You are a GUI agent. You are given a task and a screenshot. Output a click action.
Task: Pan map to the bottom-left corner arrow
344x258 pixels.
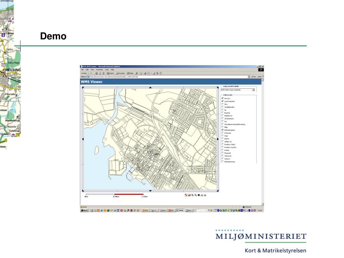83,190
